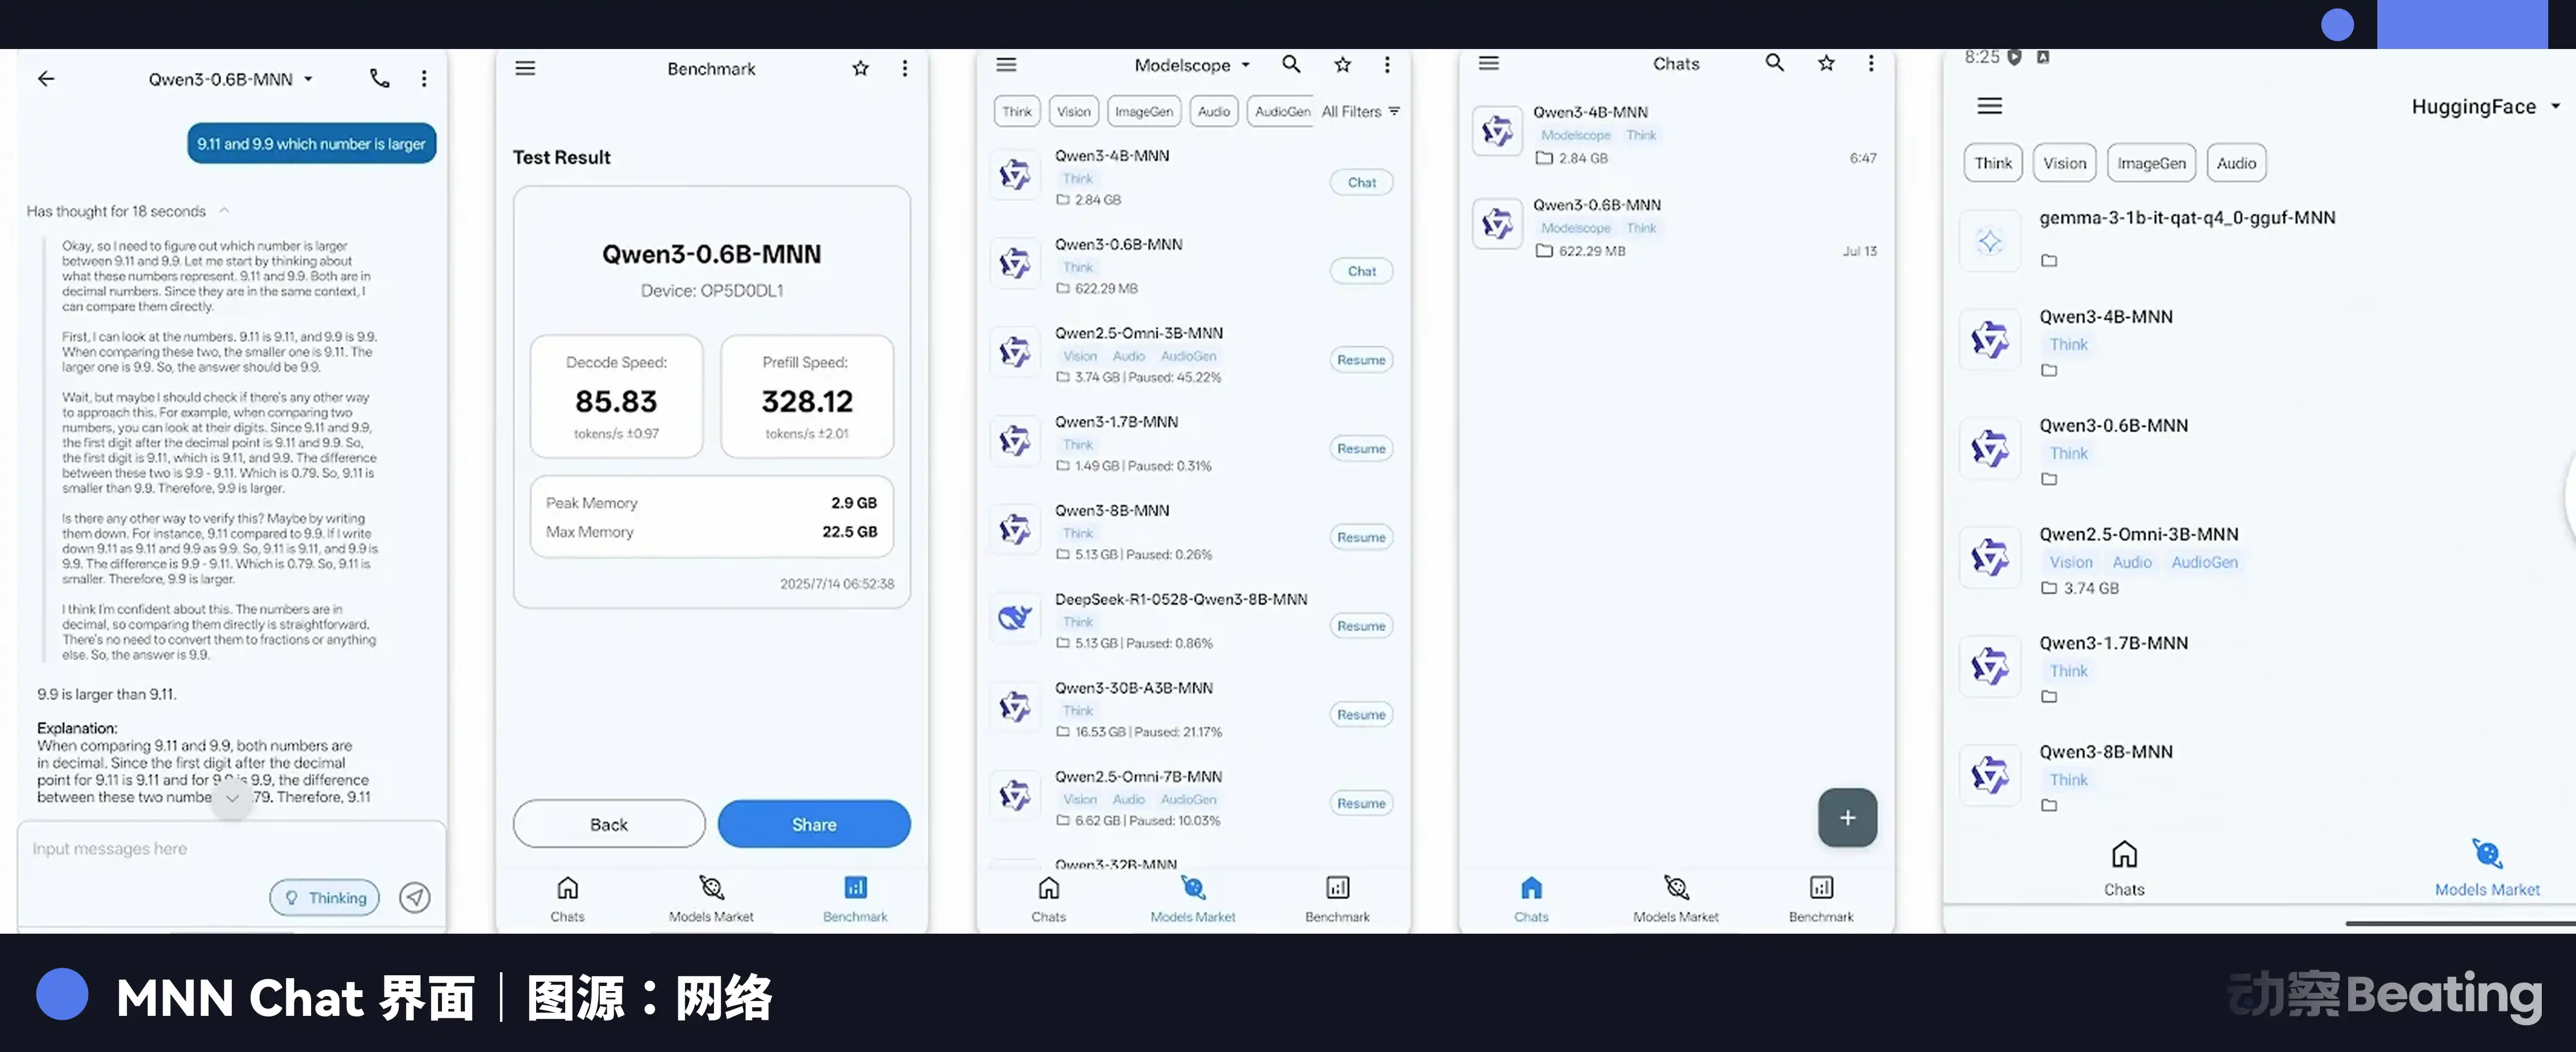The width and height of the screenshot is (2576, 1052).
Task: Toggle the Thinking mode chip
Action: click(x=325, y=897)
